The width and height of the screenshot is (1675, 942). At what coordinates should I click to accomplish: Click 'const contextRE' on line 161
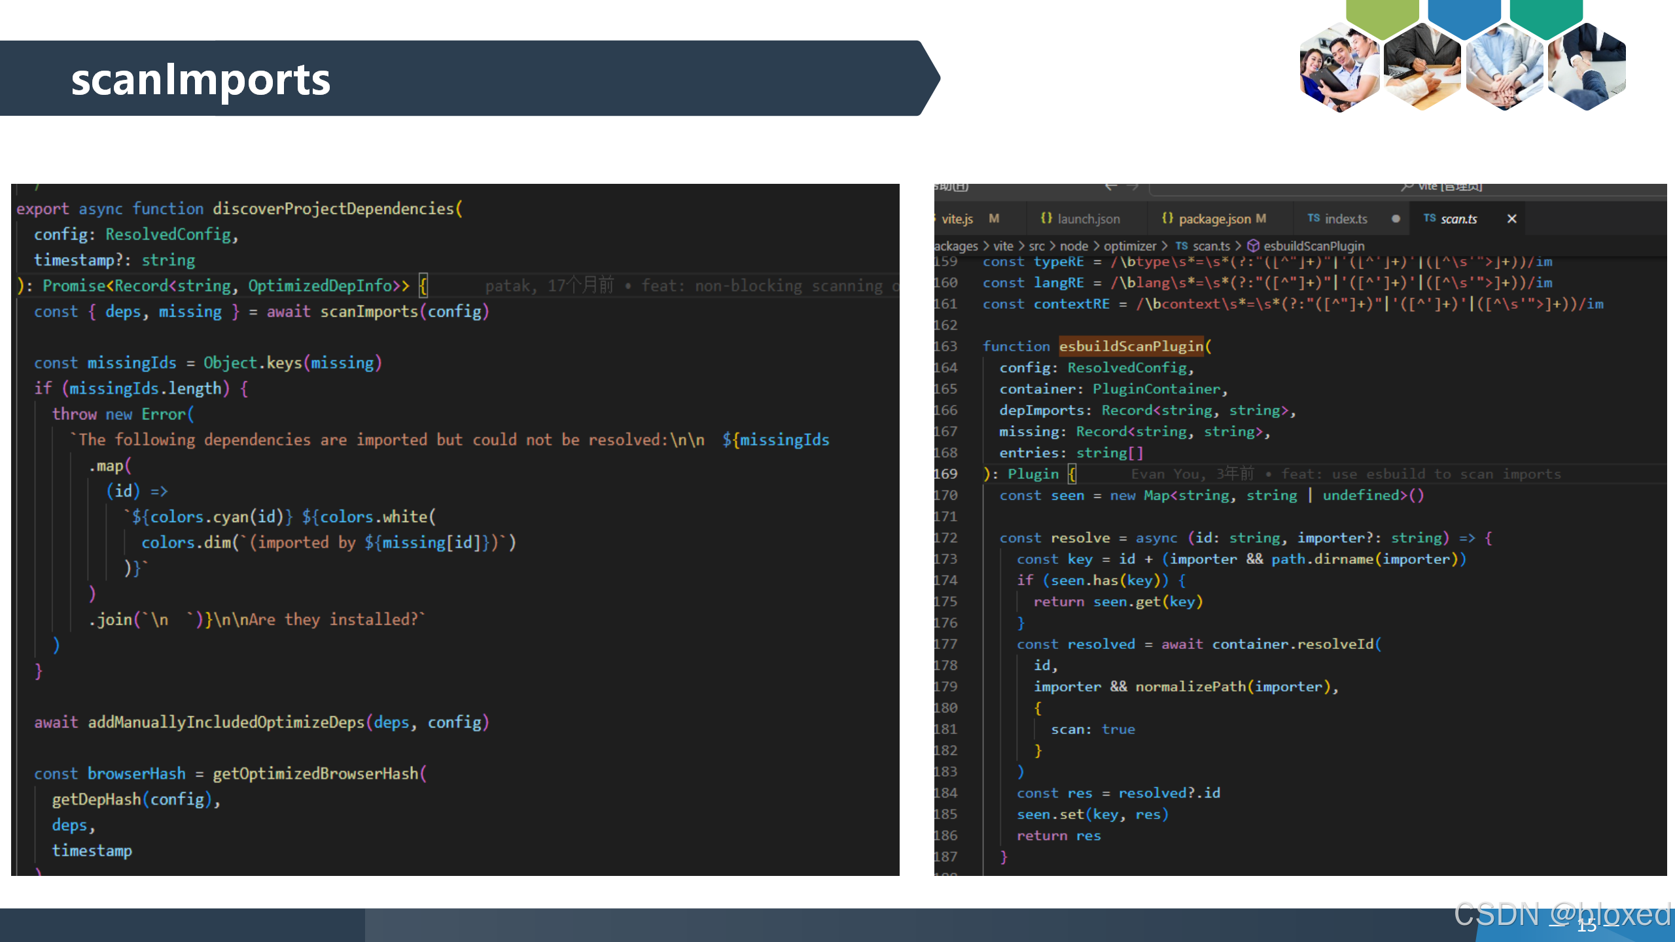[1046, 304]
